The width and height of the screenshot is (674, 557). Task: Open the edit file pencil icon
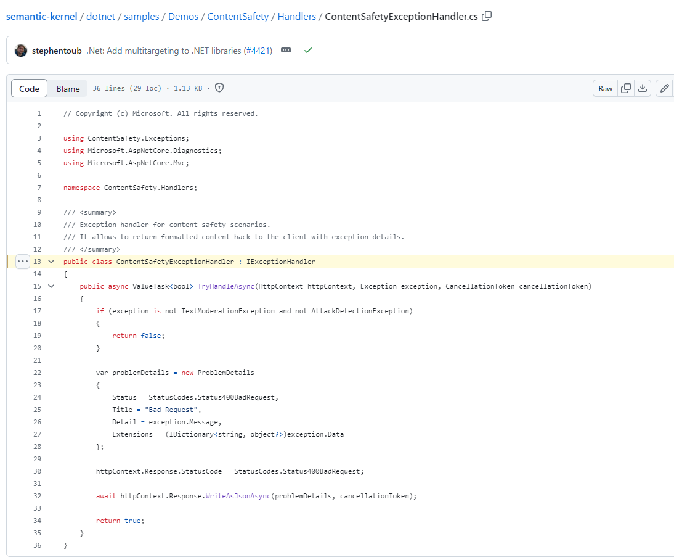pos(664,88)
